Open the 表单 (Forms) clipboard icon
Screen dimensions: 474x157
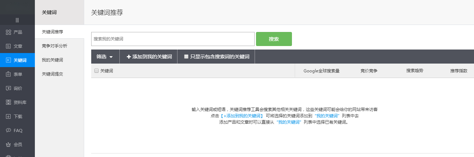(9, 74)
